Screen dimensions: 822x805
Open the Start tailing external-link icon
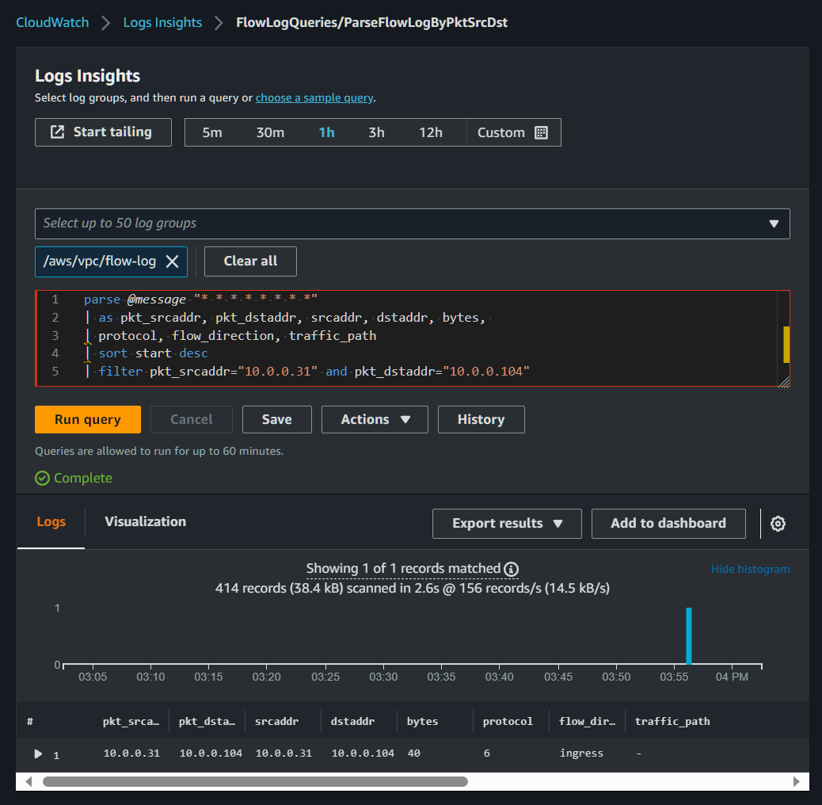click(x=57, y=132)
